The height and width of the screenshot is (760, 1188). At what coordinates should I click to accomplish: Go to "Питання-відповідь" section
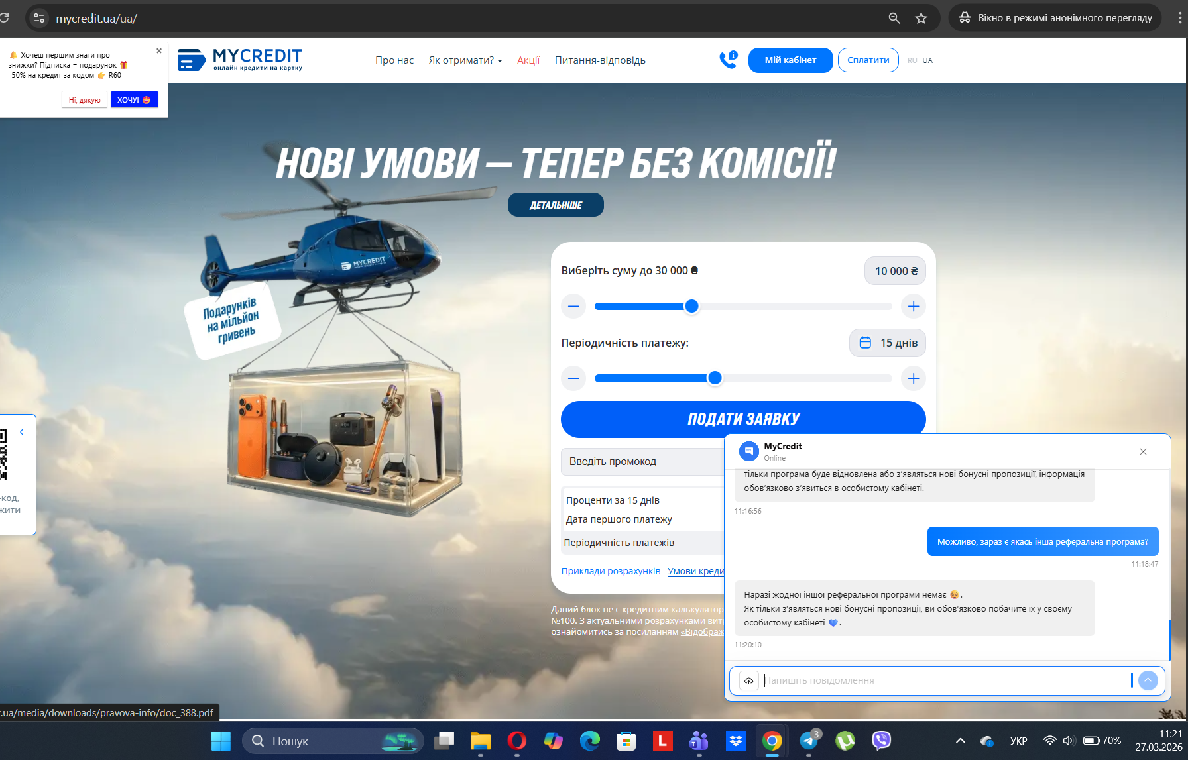(600, 60)
